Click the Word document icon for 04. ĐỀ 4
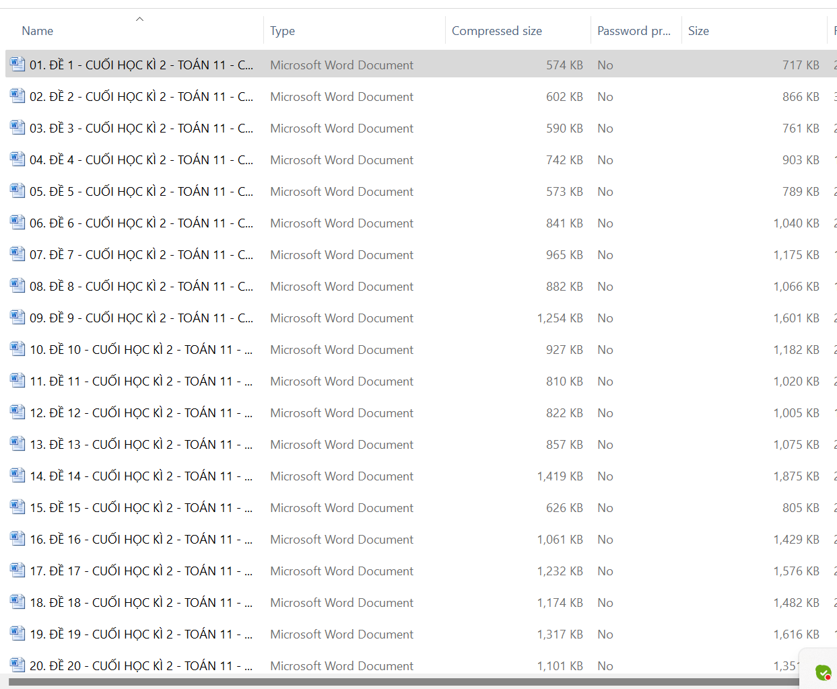Image resolution: width=837 pixels, height=689 pixels. (18, 159)
